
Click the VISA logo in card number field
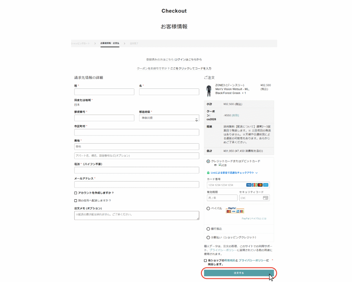click(x=249, y=185)
